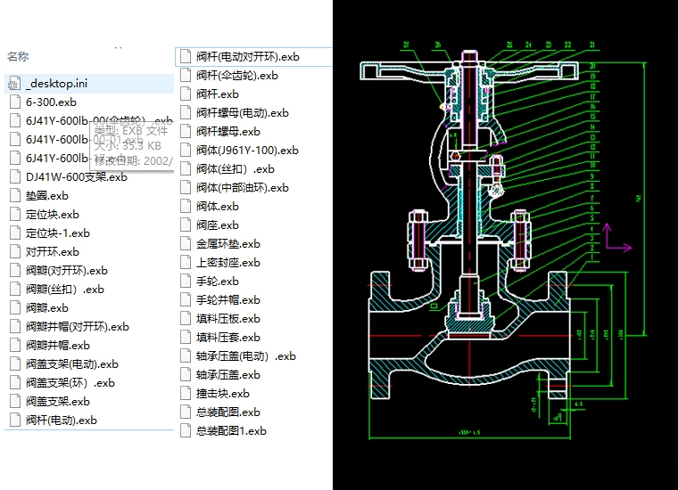Select the 总装配图1.exb file
Viewport: 678px width, 490px height.
231,431
